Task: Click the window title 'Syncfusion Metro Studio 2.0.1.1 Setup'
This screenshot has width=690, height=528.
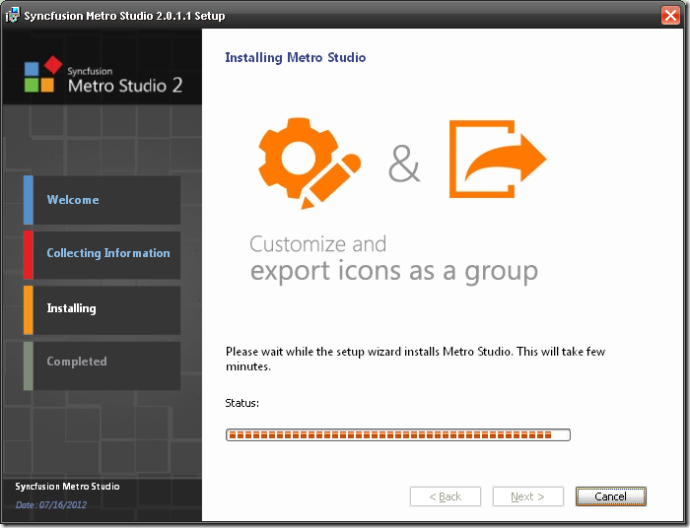Action: pos(124,16)
